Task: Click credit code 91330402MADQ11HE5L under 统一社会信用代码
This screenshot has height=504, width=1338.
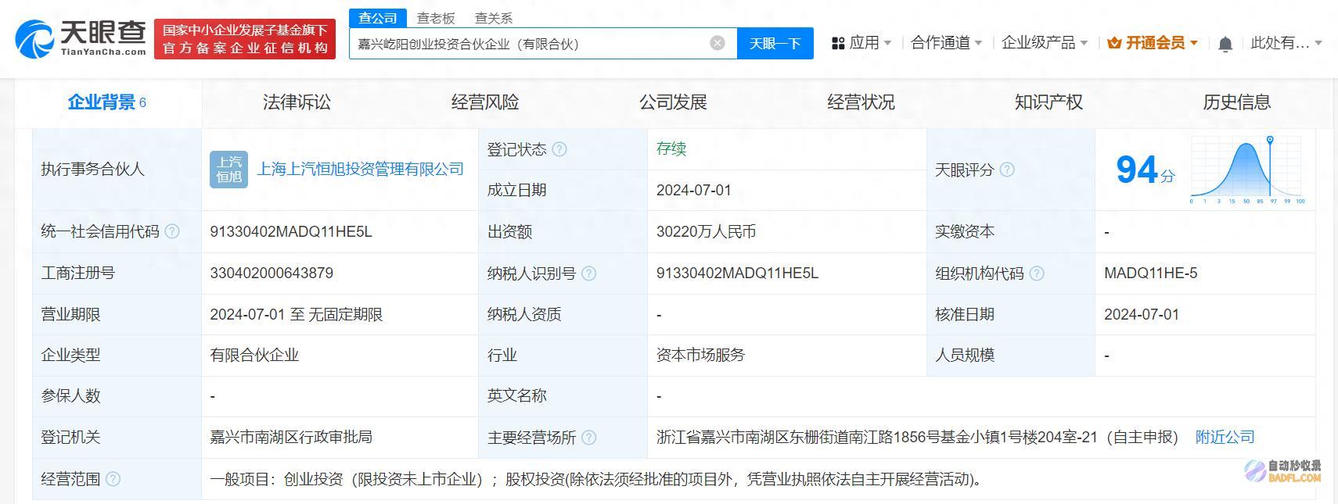Action: 291,232
